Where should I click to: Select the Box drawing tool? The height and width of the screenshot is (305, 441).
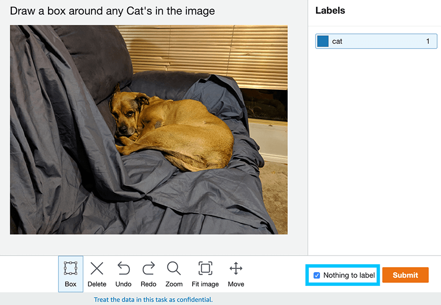point(71,274)
